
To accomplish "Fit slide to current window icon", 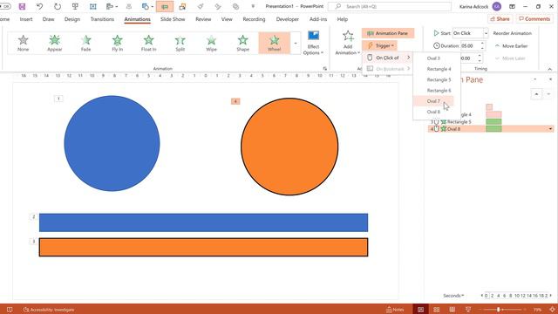I will coord(552,310).
